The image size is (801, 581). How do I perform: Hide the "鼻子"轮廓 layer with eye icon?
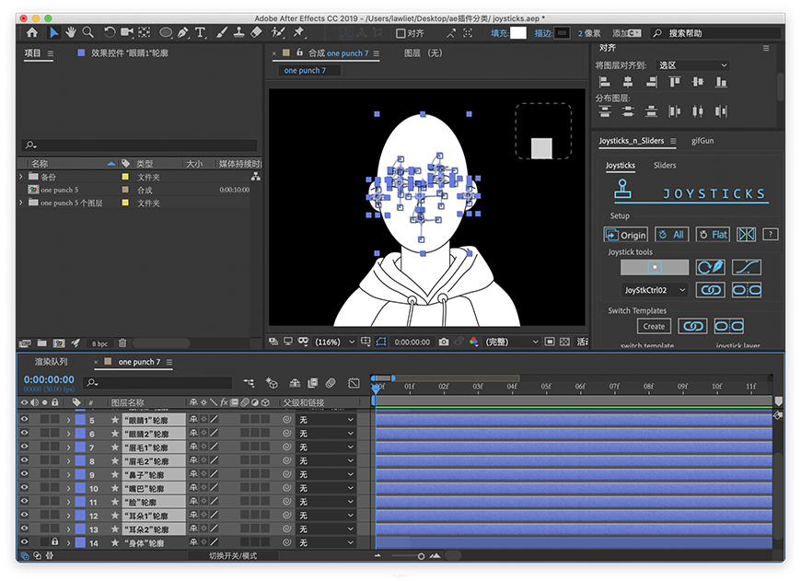click(x=25, y=475)
